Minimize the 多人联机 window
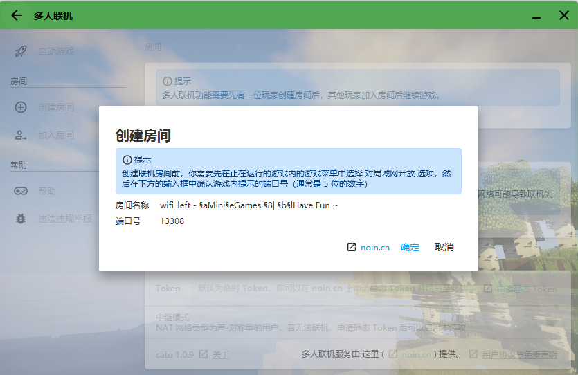Screen dimensions: 578x375 (535, 15)
